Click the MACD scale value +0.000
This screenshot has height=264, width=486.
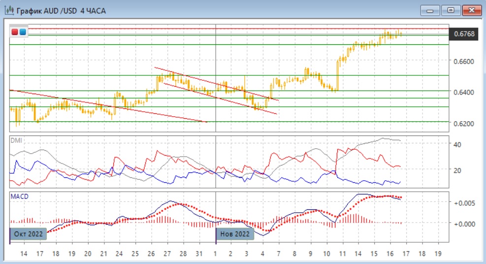(x=463, y=224)
